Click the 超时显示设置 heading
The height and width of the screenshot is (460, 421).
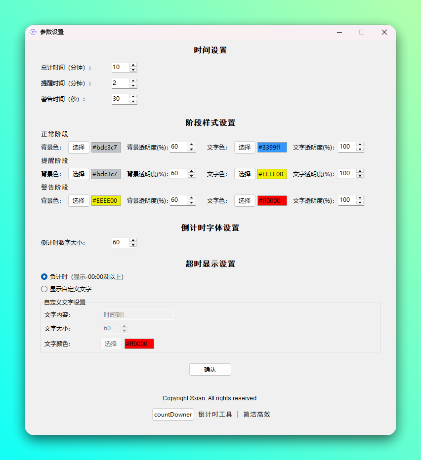click(210, 264)
